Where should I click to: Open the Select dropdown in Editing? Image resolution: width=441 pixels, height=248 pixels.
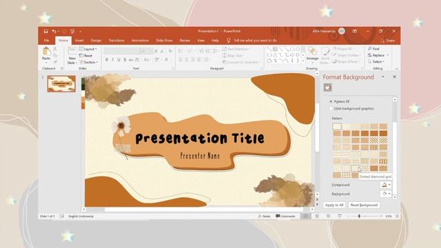click(376, 61)
